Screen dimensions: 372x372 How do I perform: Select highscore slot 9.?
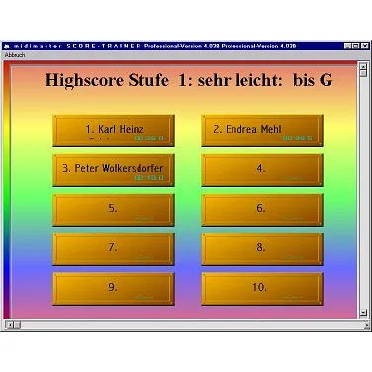[114, 289]
